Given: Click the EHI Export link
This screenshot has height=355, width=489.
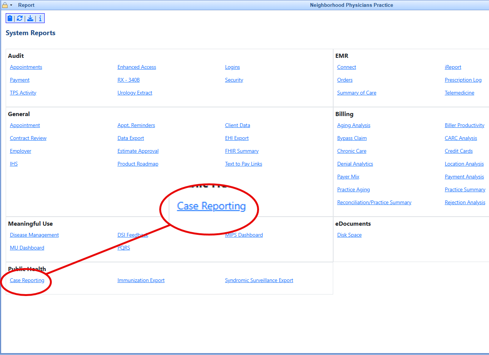Looking at the screenshot, I should [237, 138].
